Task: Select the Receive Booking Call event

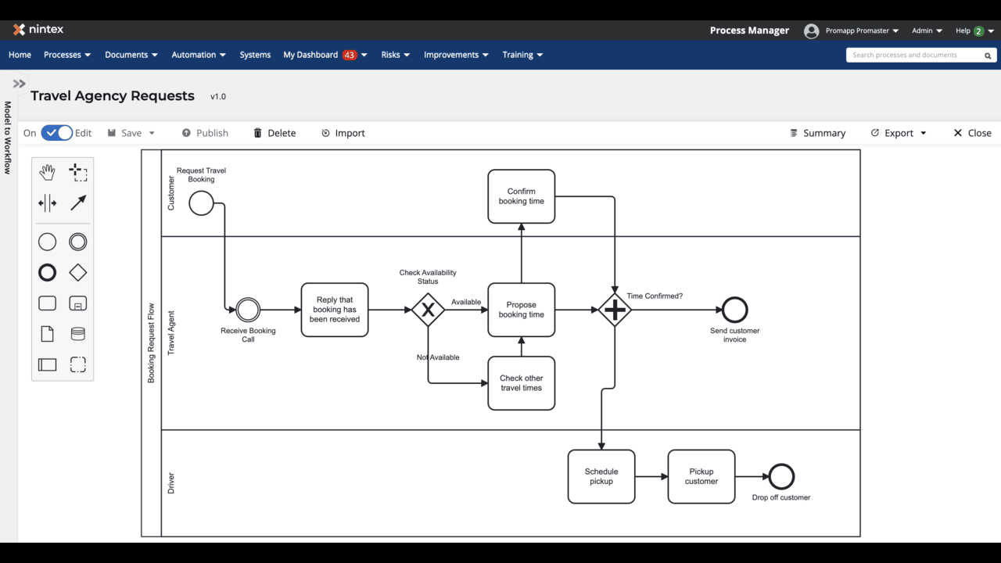Action: click(x=248, y=310)
